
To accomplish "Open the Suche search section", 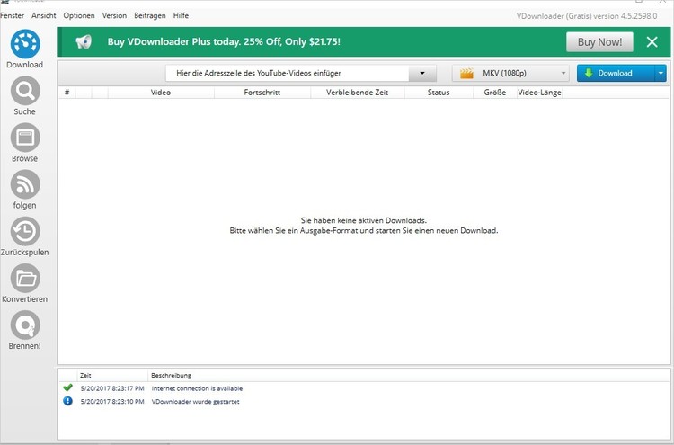I will coord(25,96).
